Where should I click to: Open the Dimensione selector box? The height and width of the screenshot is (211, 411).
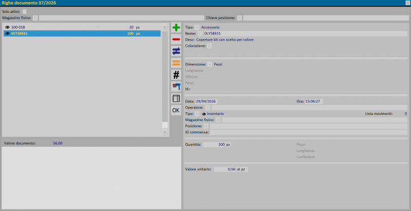coord(210,64)
